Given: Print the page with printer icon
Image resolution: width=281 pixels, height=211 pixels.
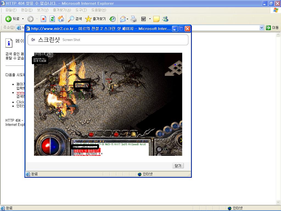Looking at the screenshot, I should pos(134,19).
